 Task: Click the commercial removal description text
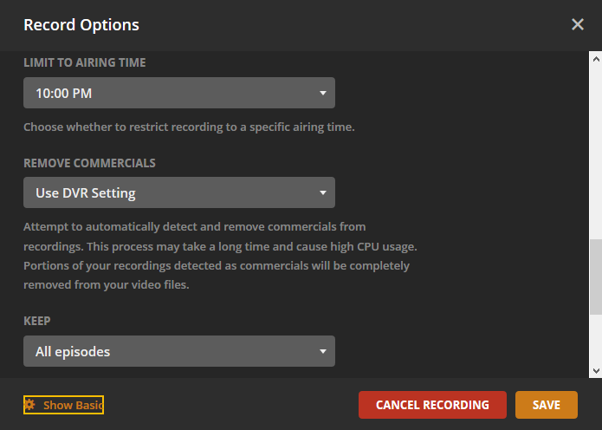pyautogui.click(x=217, y=256)
